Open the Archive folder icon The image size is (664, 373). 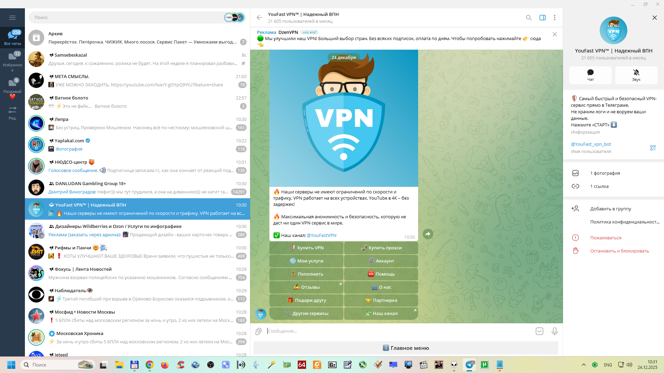pyautogui.click(x=36, y=38)
